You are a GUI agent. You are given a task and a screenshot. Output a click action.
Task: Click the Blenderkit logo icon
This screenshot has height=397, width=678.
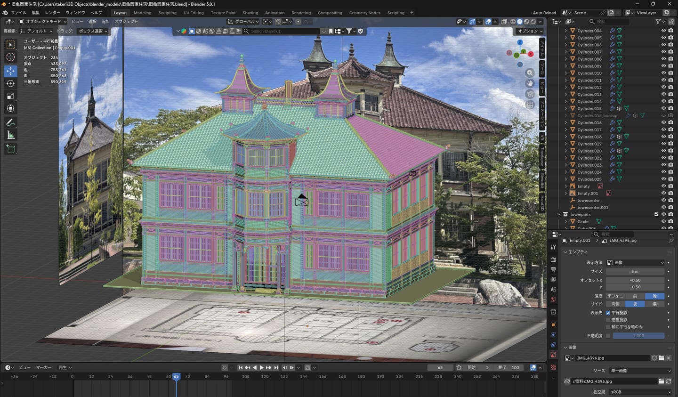[x=184, y=32]
